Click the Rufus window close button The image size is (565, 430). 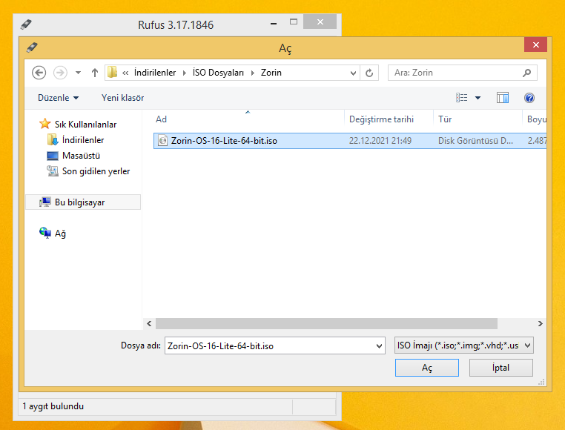(x=320, y=22)
